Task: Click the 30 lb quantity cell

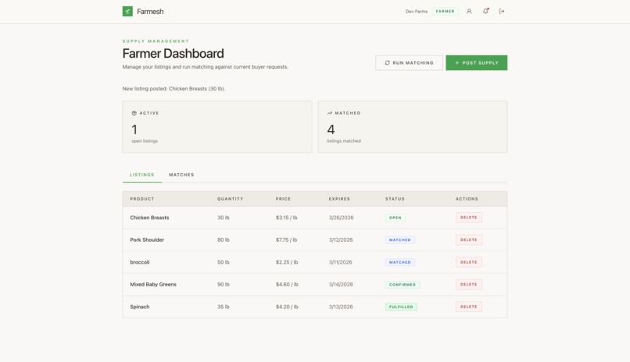Action: tap(224, 218)
